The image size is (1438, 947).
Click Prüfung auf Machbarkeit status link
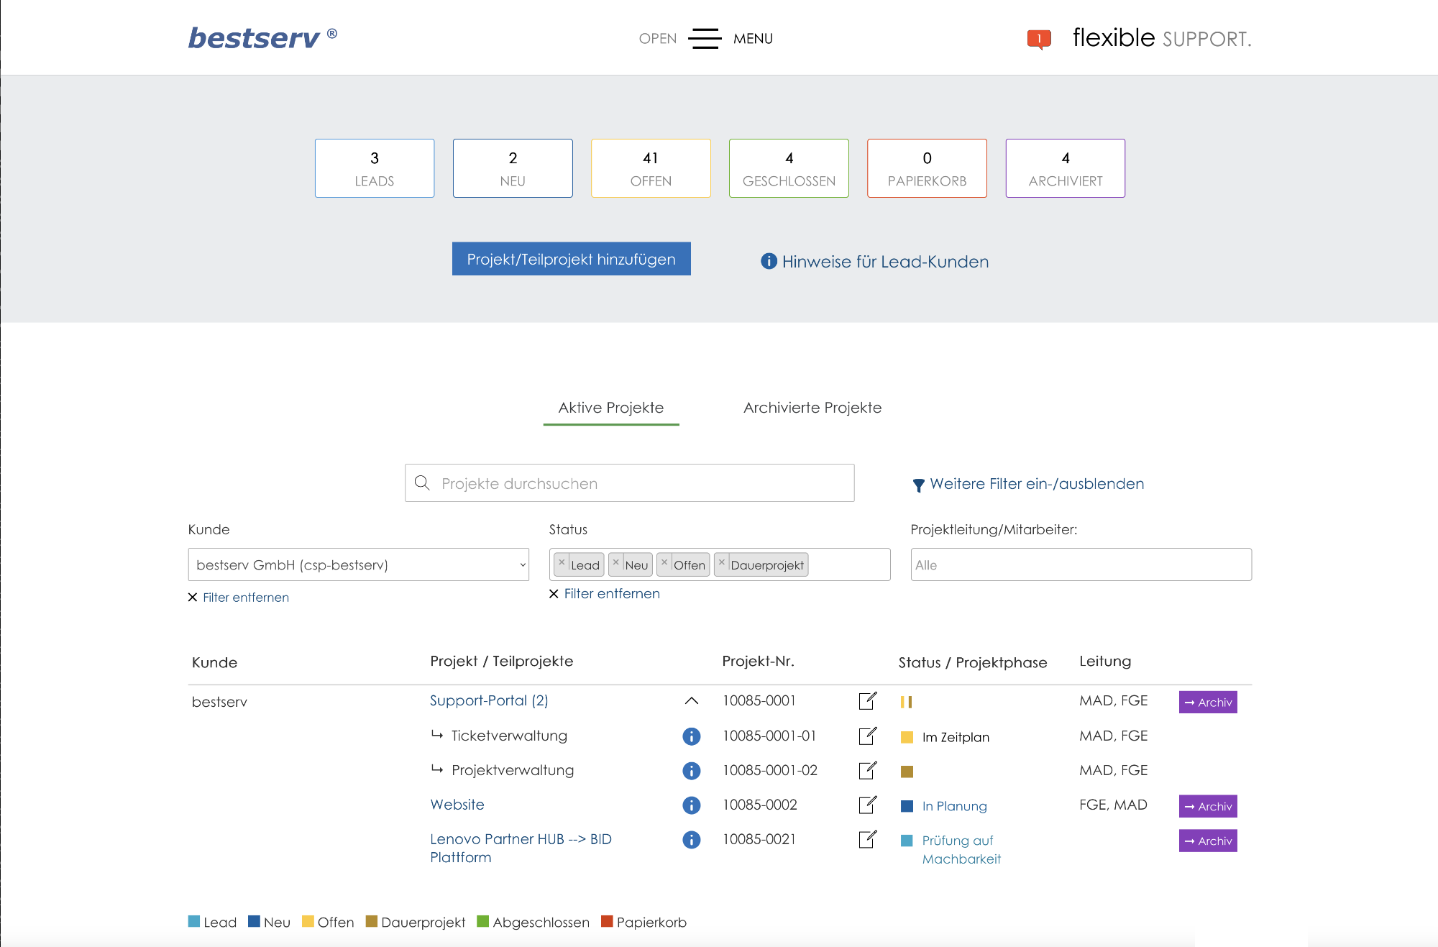tap(961, 850)
